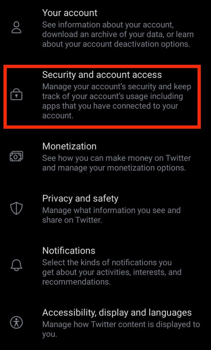Tap the cash icon beside Monetization

[17, 156]
